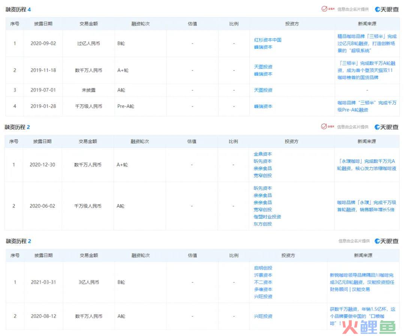Click the 过亿人民币 amount cell
Image resolution: width=405 pixels, height=336 pixels.
(x=88, y=43)
